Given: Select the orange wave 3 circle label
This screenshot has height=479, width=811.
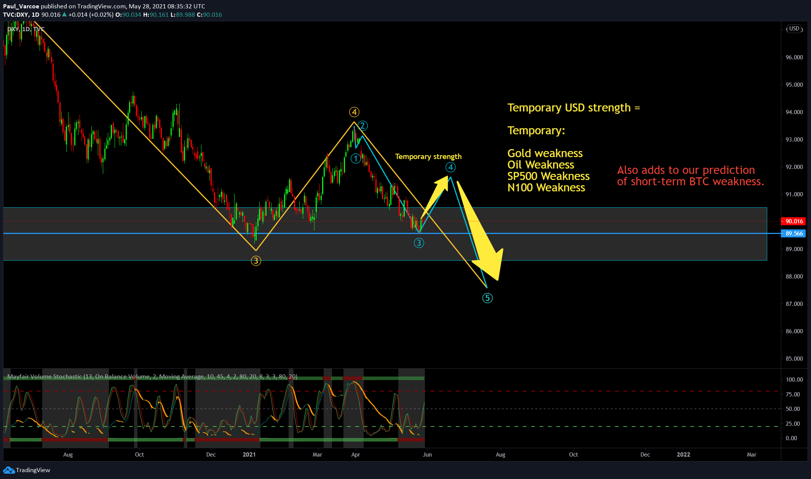Looking at the screenshot, I should (x=256, y=261).
